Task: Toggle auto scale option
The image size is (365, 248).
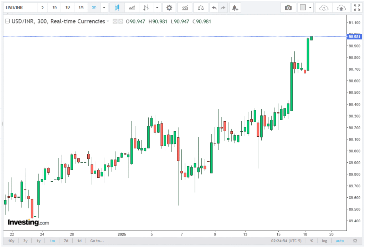Action: coord(340,241)
